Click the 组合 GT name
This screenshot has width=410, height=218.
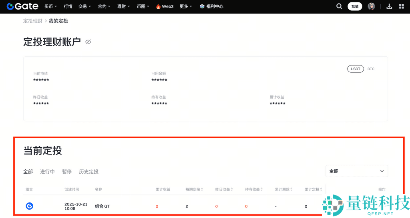pyautogui.click(x=102, y=206)
